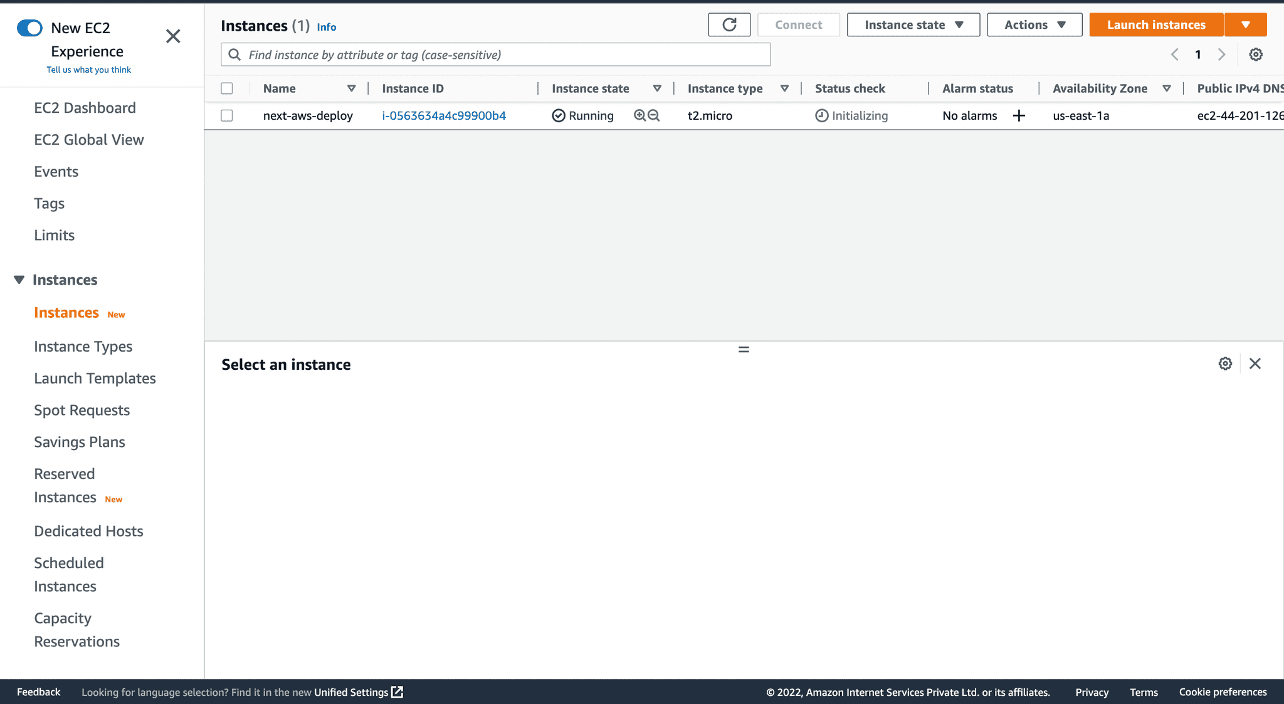
Task: Navigate to EC2 Dashboard in the sidebar
Action: (x=85, y=107)
